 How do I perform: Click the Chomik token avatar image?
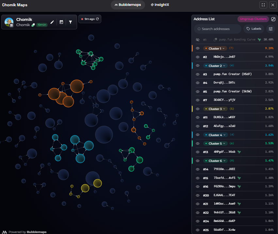[9, 22]
